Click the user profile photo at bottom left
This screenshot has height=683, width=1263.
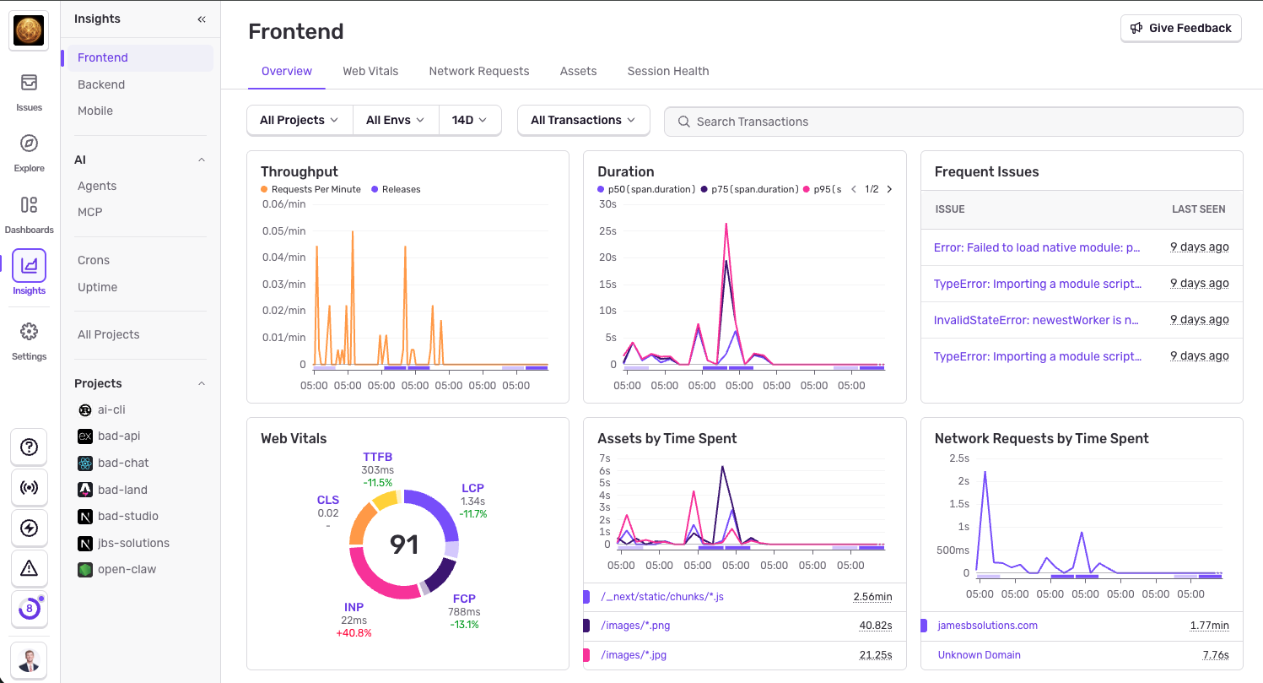[x=29, y=660]
